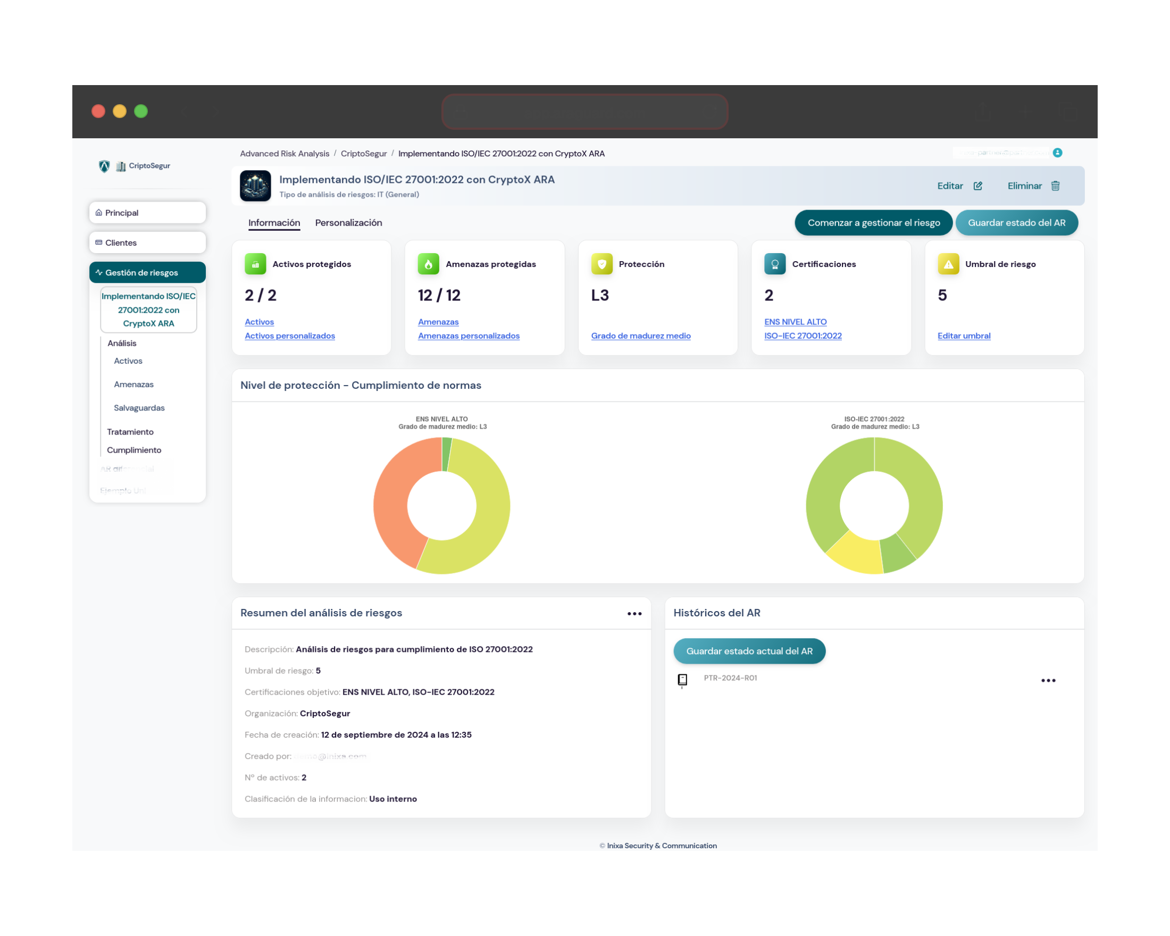The height and width of the screenshot is (936, 1170).
Task: Click the badge icon on Certificaciones card
Action: click(x=775, y=264)
